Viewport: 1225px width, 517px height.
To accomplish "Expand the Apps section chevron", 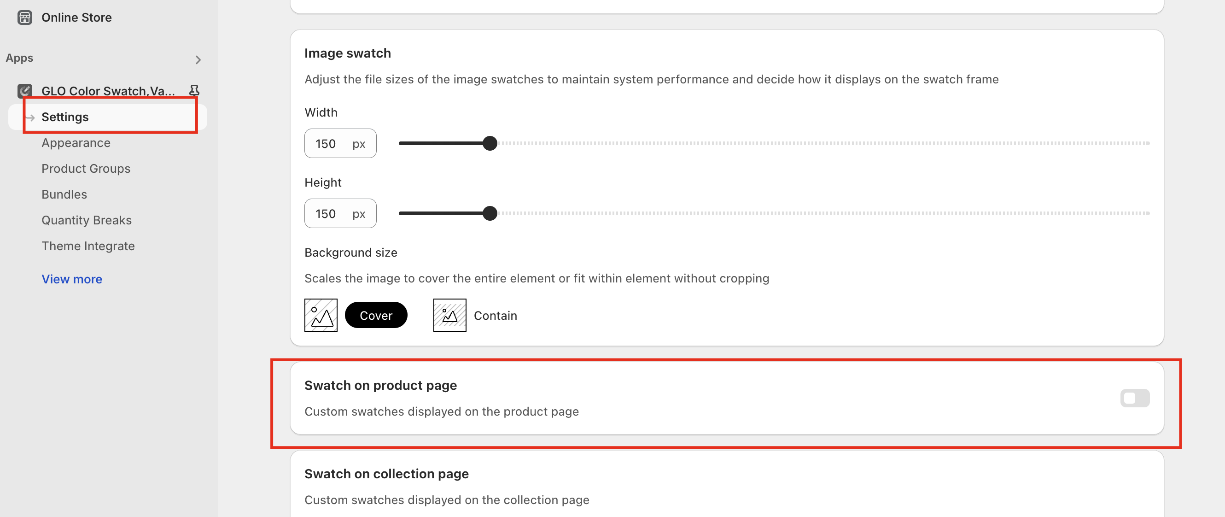I will [x=198, y=60].
